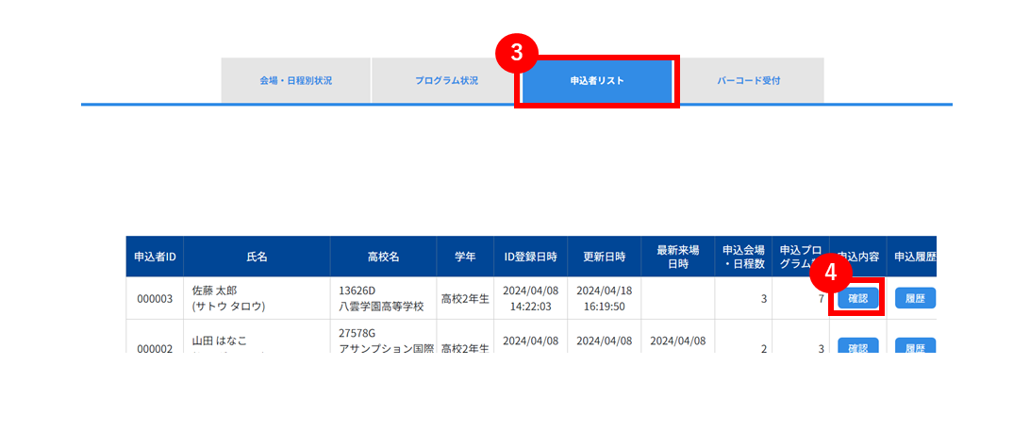
Task: Click 履歴 button for applicant 000003
Action: 915,298
